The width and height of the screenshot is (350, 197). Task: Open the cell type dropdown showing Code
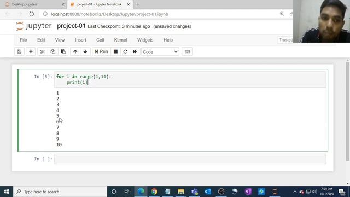(160, 52)
